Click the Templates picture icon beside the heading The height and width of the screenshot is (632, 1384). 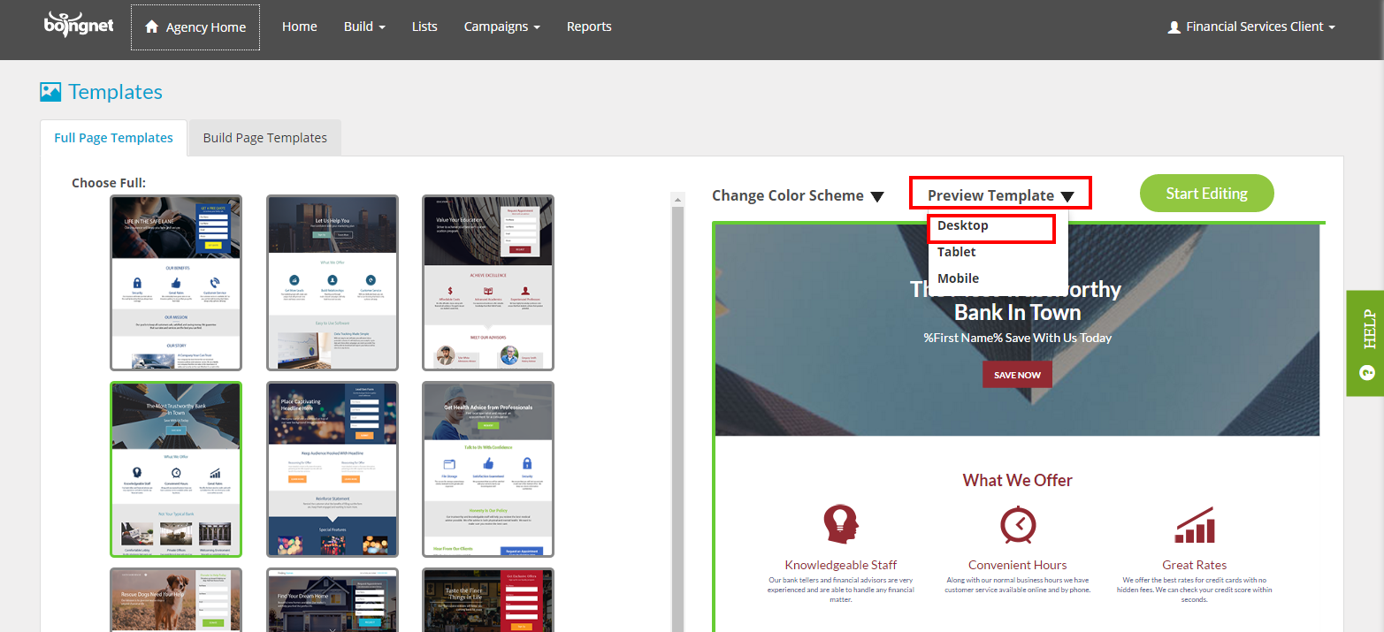point(50,92)
